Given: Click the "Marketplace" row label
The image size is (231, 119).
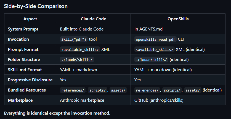Looking at the screenshot, I should [x=20, y=100].
